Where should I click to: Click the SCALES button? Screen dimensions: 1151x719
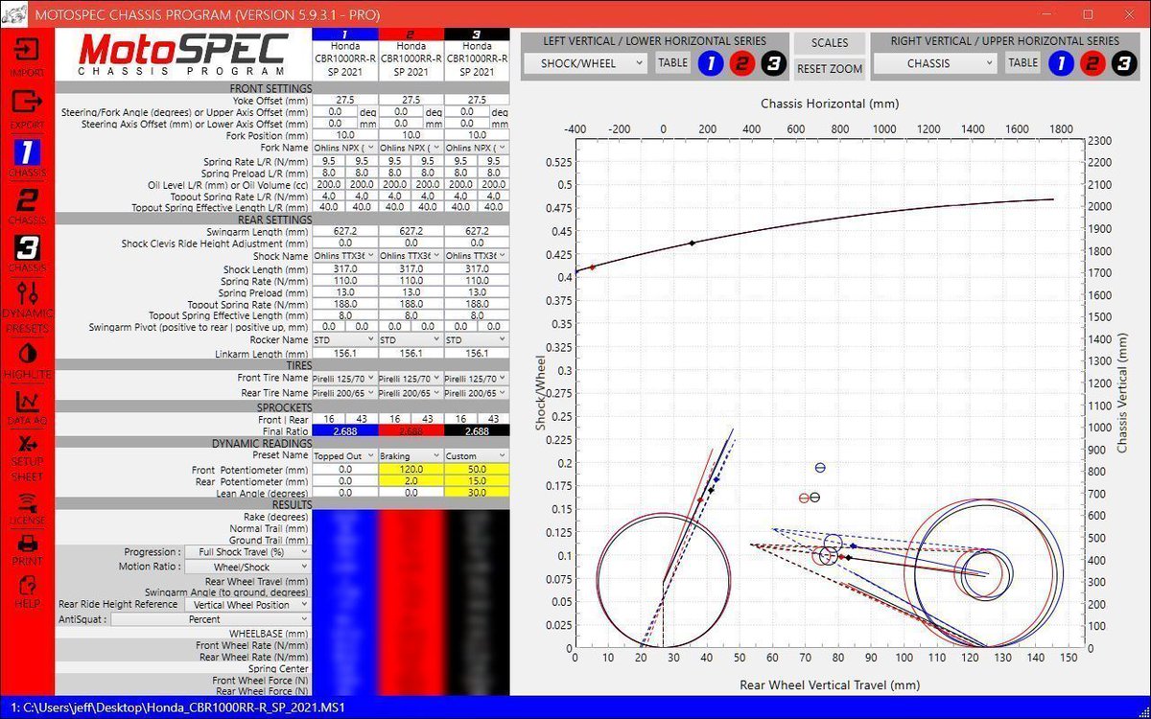(x=830, y=43)
